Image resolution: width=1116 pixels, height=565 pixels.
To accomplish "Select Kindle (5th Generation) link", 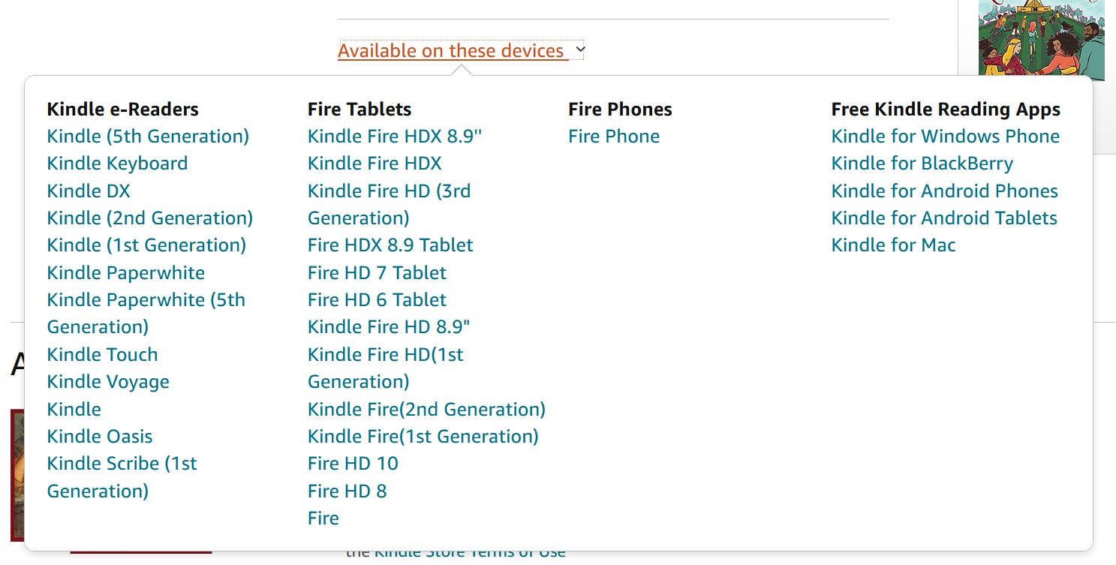I will coord(147,136).
